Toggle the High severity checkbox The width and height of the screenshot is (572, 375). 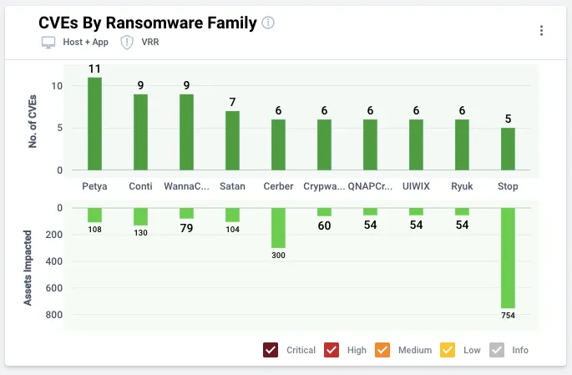332,350
